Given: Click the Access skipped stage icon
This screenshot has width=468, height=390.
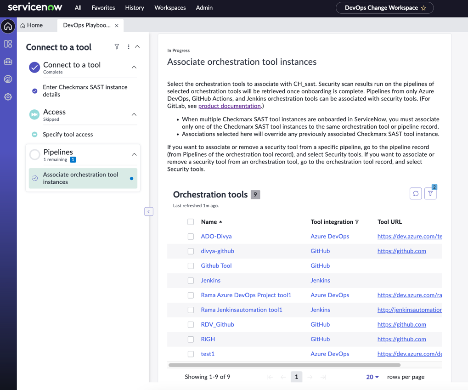Looking at the screenshot, I should tap(34, 115).
